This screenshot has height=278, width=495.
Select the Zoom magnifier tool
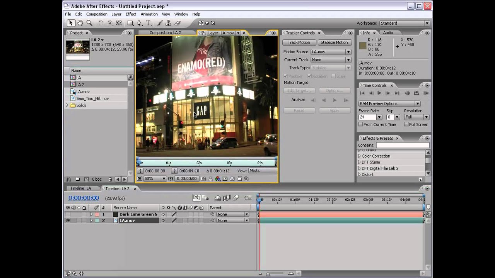point(89,23)
